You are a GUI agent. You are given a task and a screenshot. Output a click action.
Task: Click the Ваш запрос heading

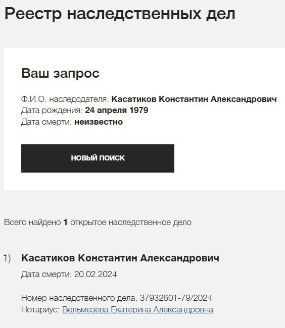pos(60,74)
